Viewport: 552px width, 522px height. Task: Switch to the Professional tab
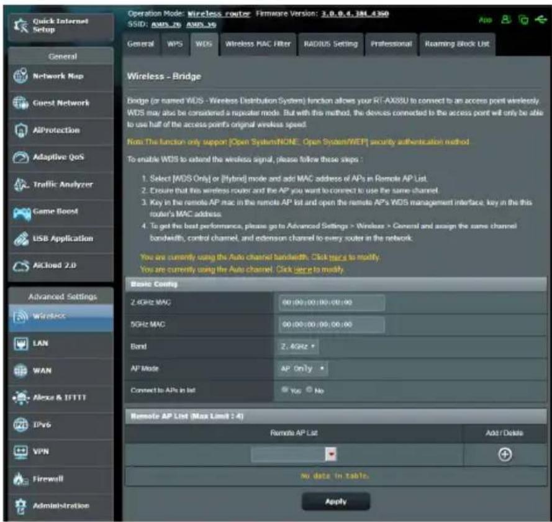[391, 44]
